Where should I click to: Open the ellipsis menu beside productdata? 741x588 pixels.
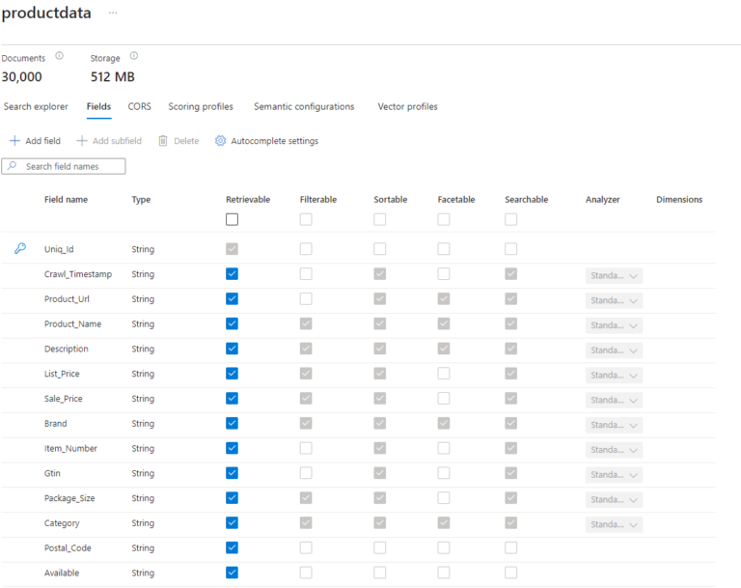(113, 13)
